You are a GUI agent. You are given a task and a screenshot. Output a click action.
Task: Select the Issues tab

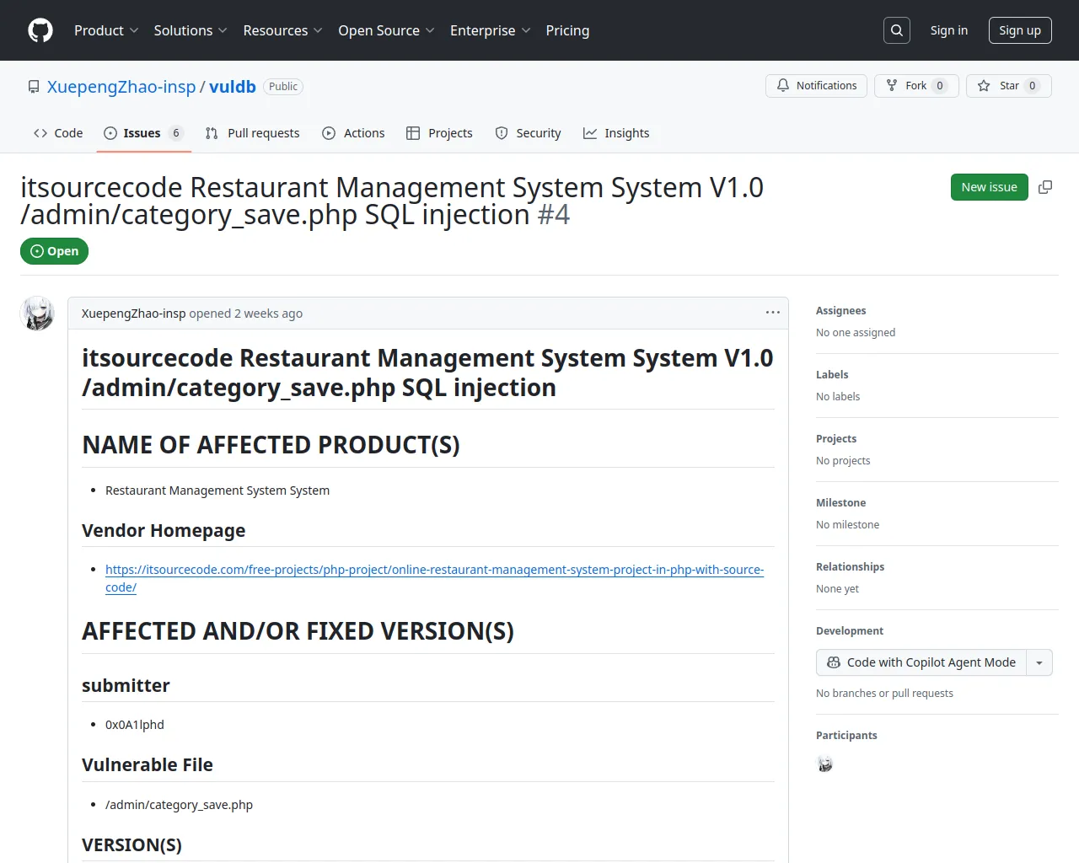[x=144, y=133]
